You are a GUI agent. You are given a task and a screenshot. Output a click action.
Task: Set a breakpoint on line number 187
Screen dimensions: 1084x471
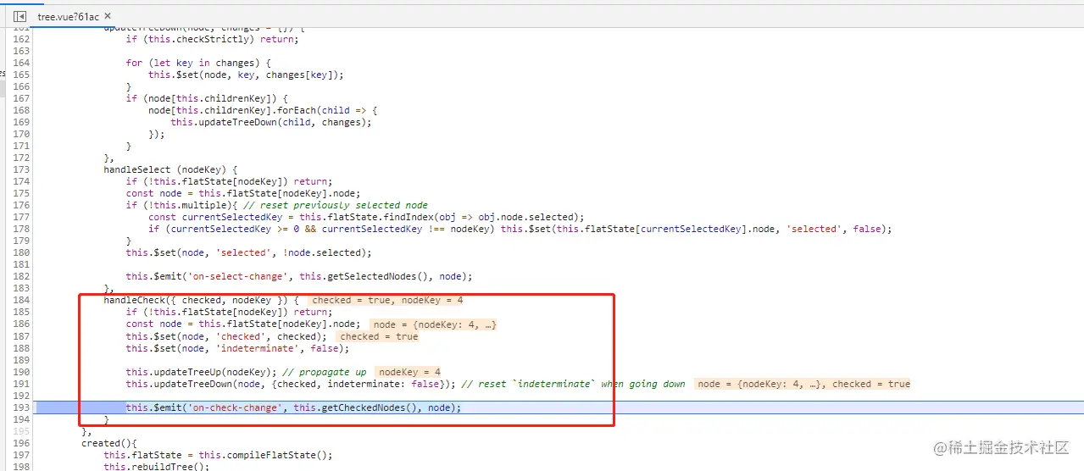(x=21, y=336)
